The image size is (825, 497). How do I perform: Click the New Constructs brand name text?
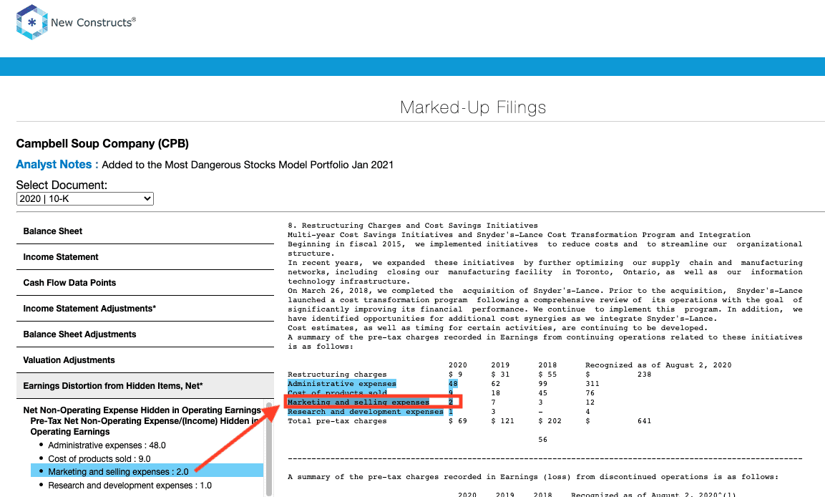click(x=93, y=23)
